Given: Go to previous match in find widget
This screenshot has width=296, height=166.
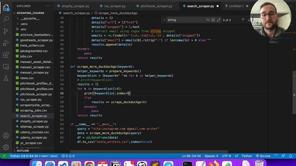Looking at the screenshot, I should point(243,20).
